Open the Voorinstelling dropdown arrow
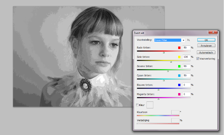 pos(183,40)
